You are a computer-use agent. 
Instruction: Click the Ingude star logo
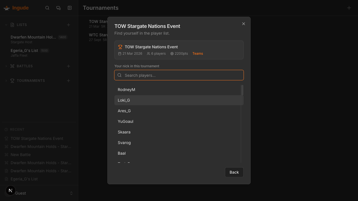[x=6, y=8]
